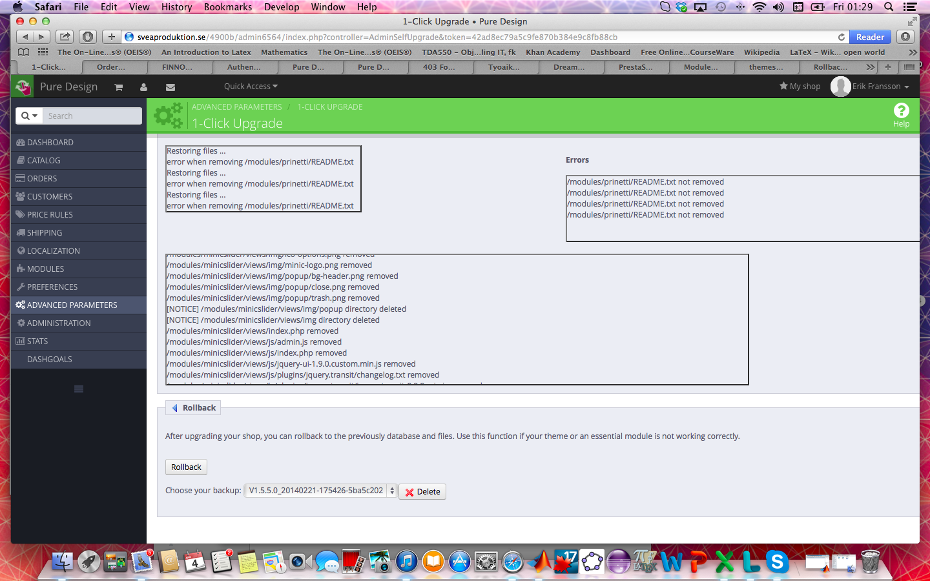Open the Dashboard sidebar item
Viewport: 930px width, 581px height.
tap(79, 142)
